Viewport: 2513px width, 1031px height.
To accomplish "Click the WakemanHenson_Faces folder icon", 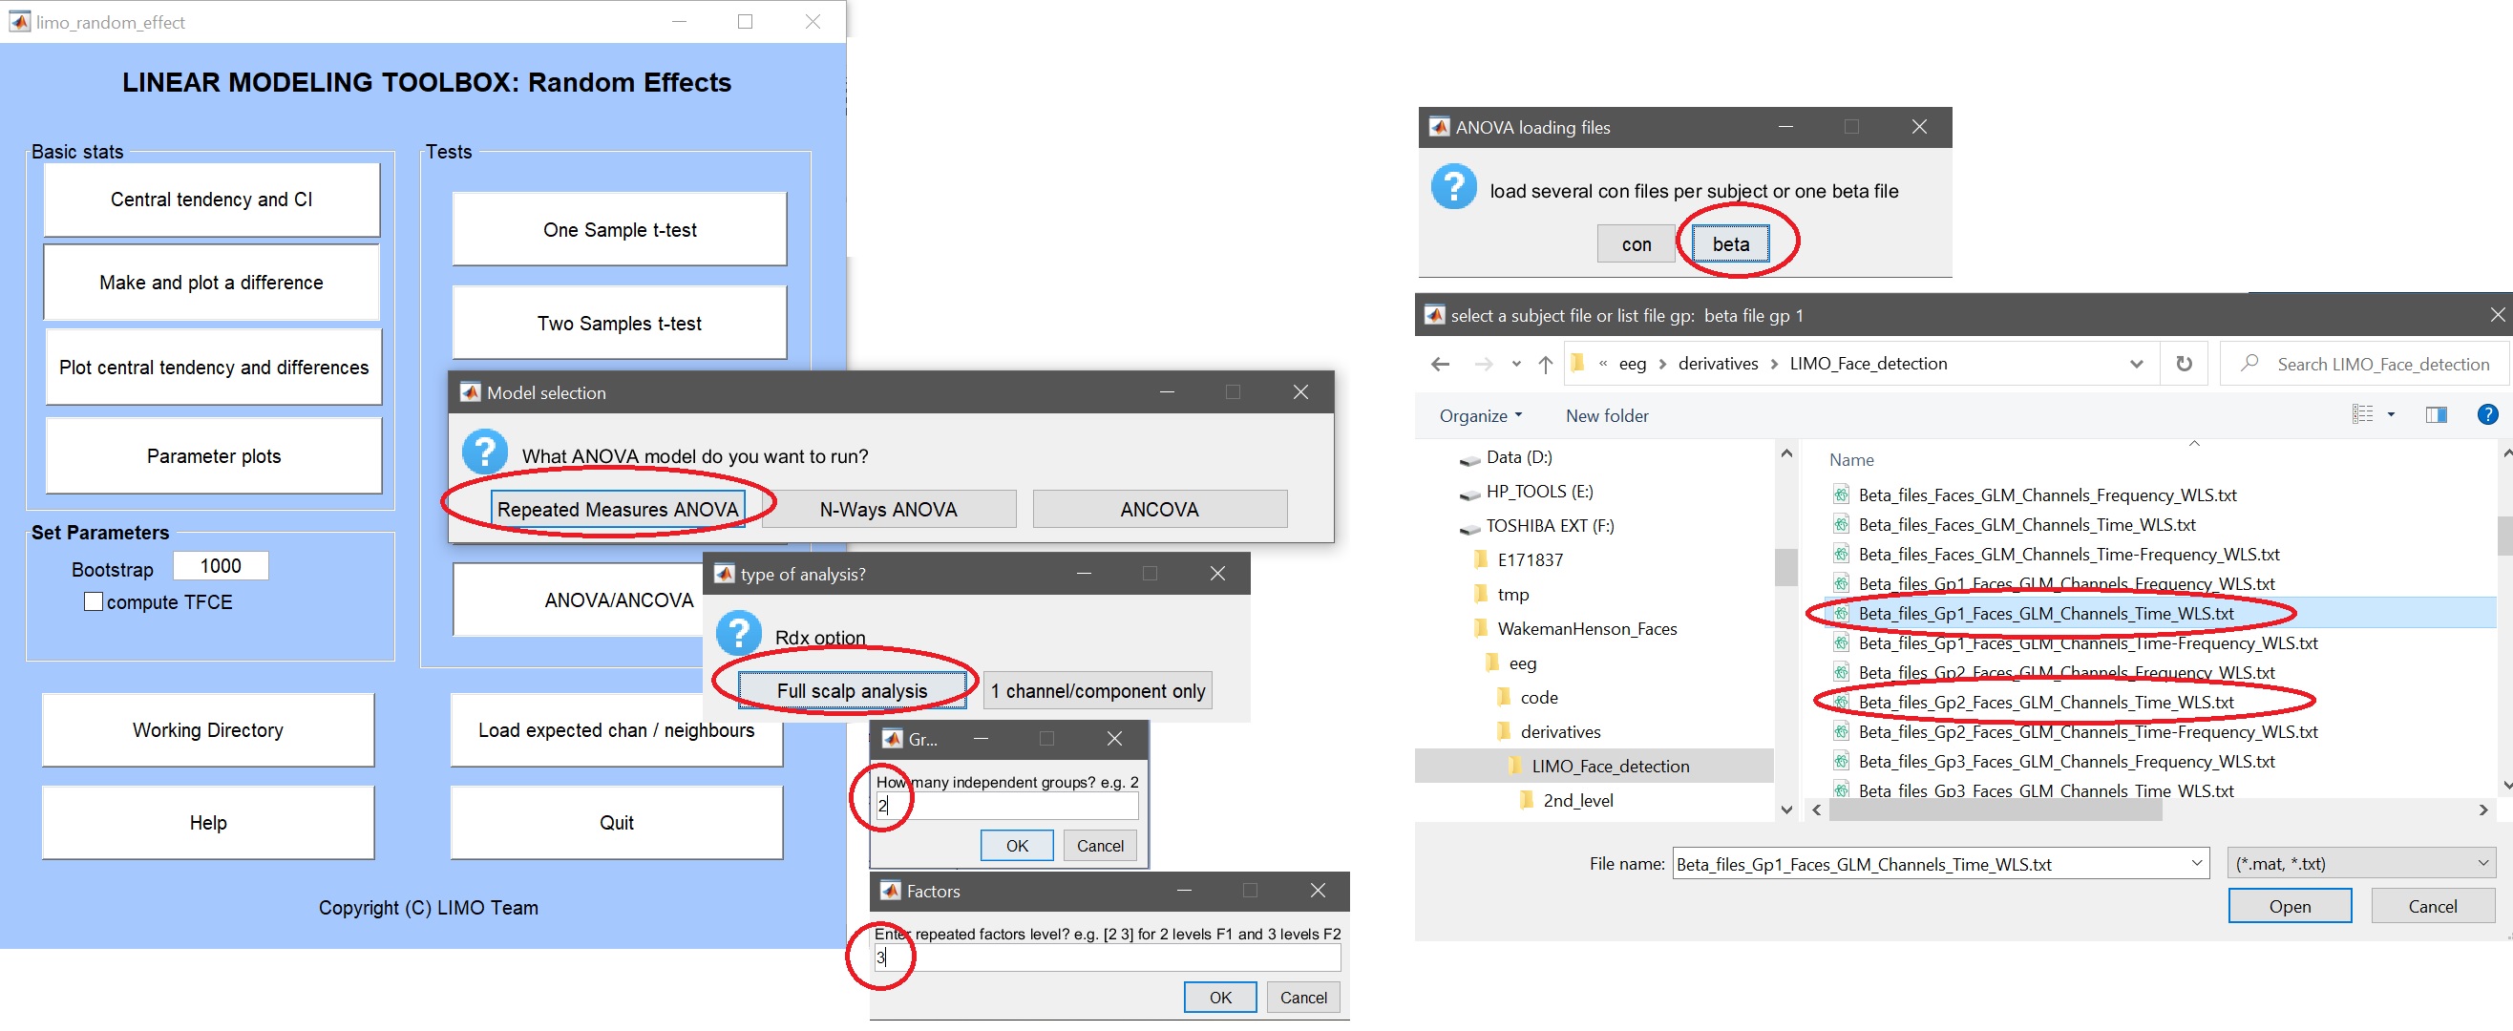I will pyautogui.click(x=1483, y=629).
